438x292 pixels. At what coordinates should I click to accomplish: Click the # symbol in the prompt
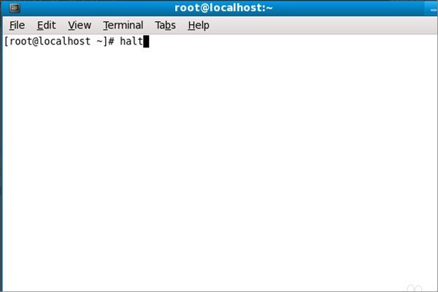[x=111, y=42]
